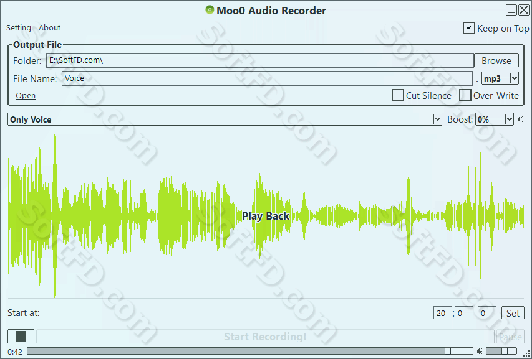The image size is (532, 359).
Task: Click the Output File group title
Action: pos(37,45)
